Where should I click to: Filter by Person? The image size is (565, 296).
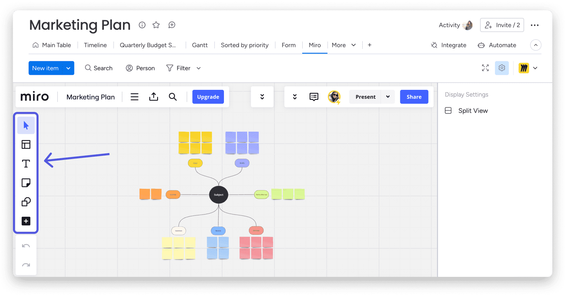tap(140, 68)
